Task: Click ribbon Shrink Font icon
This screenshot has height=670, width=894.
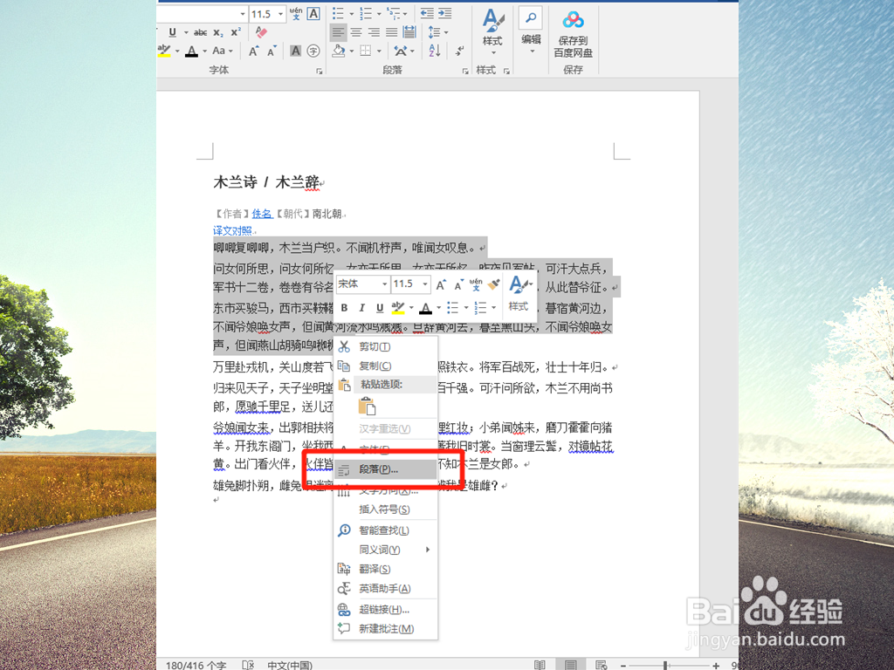Action: point(272,51)
